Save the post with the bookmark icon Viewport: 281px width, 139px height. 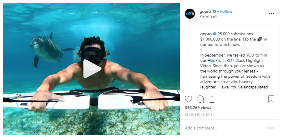point(271,99)
